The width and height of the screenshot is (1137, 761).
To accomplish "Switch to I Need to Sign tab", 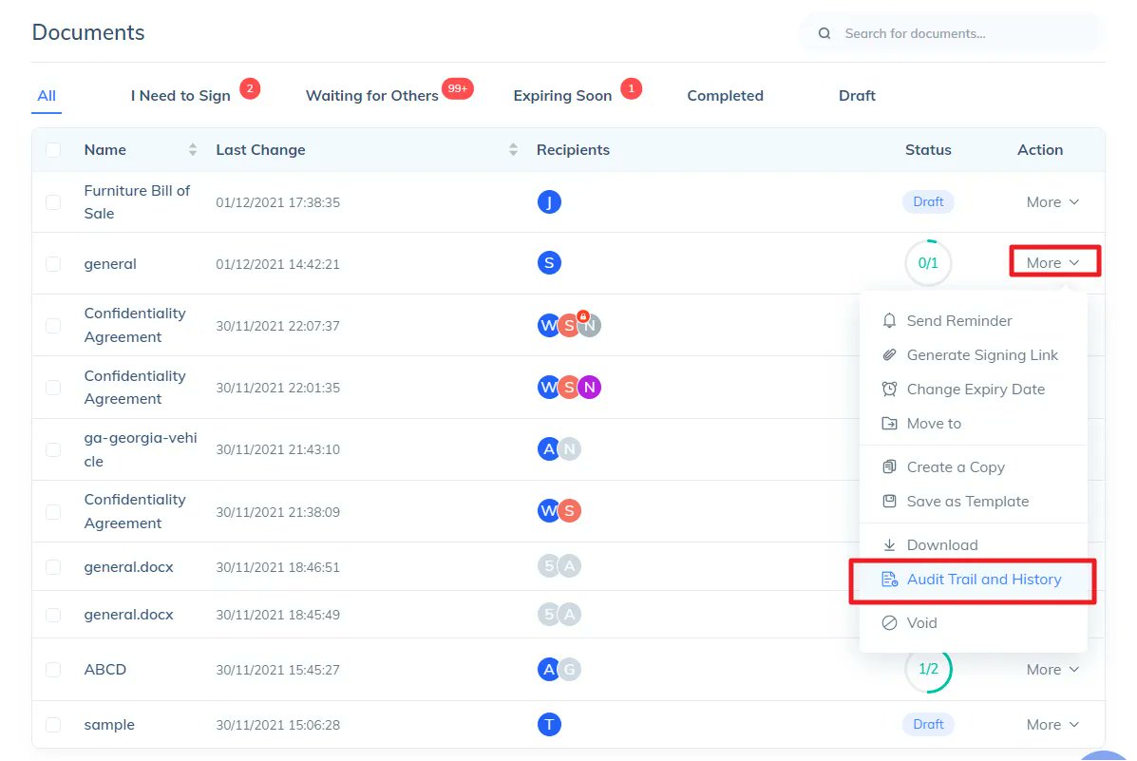I will 180,96.
